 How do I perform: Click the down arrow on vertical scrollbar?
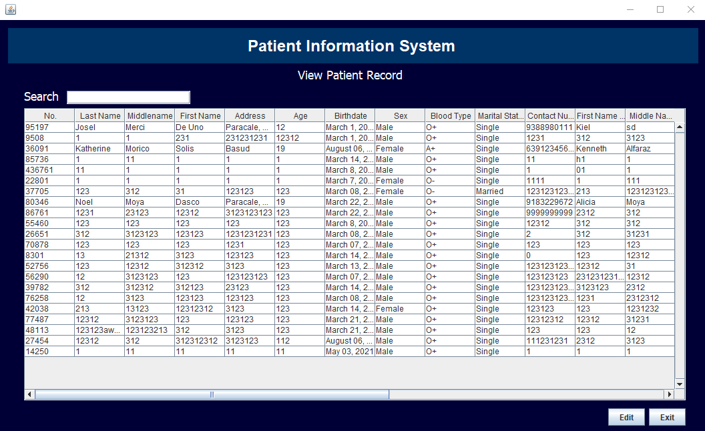680,384
